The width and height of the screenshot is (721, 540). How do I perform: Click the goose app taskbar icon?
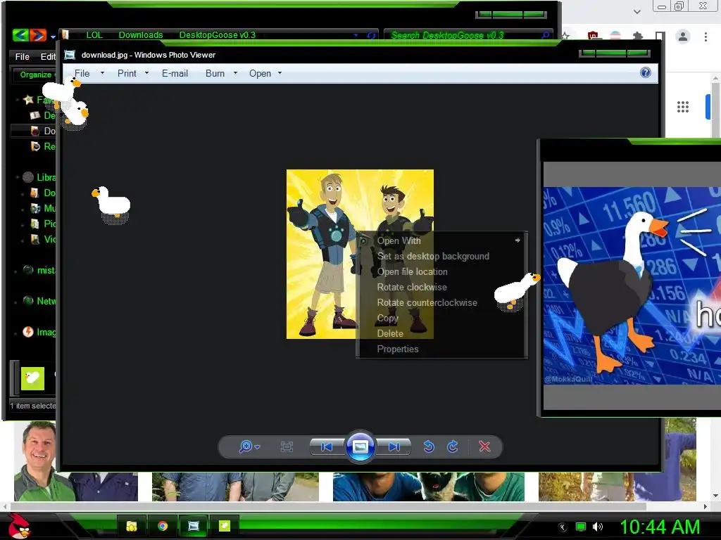[x=224, y=526]
